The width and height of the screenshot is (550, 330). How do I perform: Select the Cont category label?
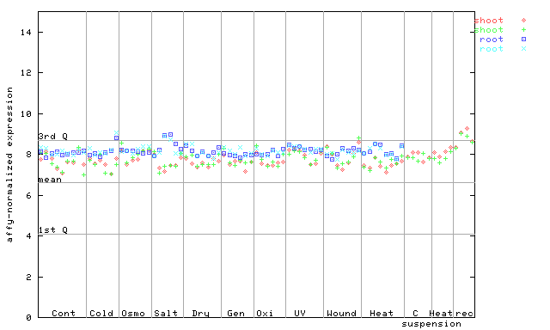pyautogui.click(x=64, y=313)
